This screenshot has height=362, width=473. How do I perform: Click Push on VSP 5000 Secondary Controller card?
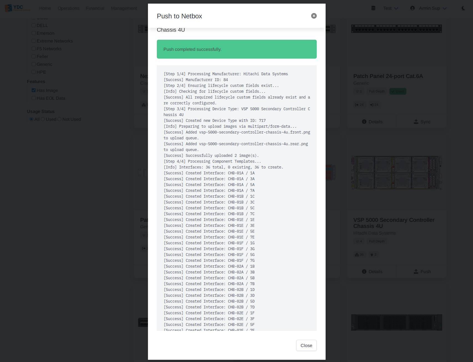click(422, 271)
